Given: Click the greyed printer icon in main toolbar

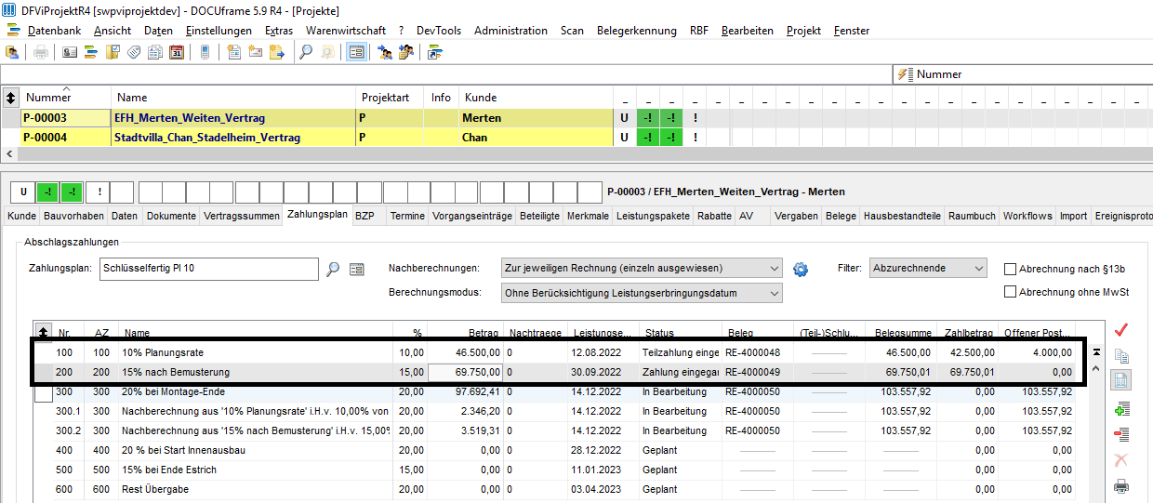Looking at the screenshot, I should click(x=41, y=52).
